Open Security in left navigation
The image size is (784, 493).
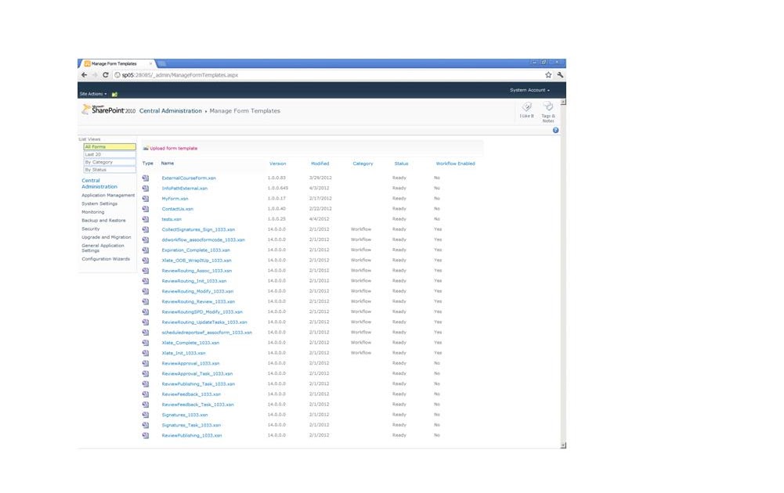(x=91, y=229)
